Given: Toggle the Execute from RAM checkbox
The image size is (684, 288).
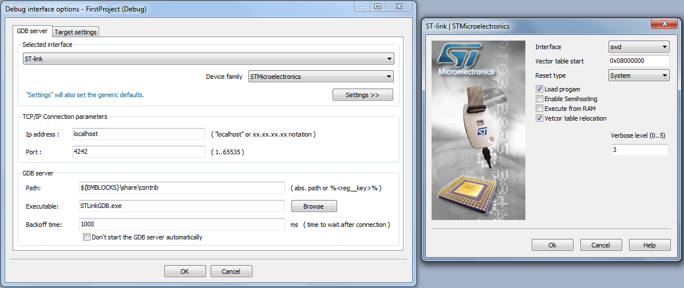Looking at the screenshot, I should pos(540,109).
